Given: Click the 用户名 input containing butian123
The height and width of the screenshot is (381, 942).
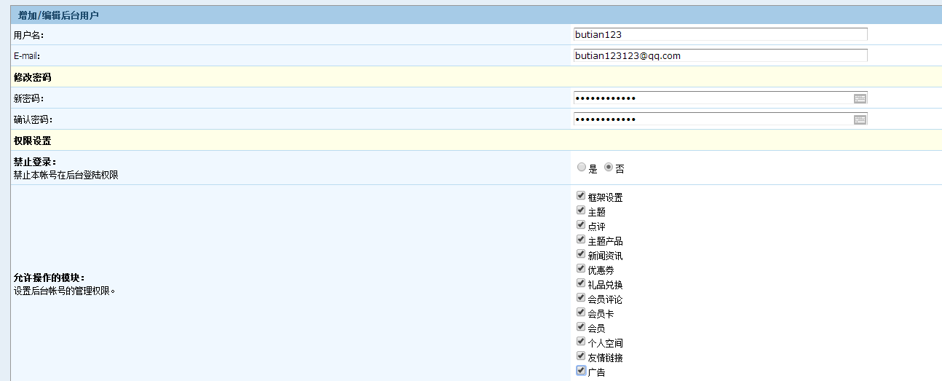Looking at the screenshot, I should 721,34.
